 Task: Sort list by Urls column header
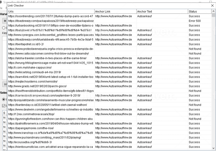(51, 11)
